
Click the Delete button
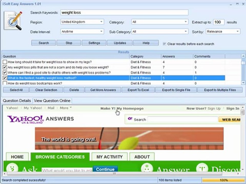[74, 90]
